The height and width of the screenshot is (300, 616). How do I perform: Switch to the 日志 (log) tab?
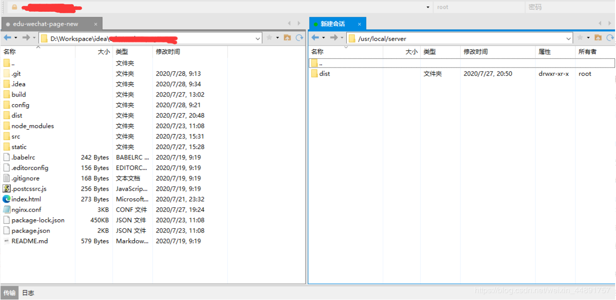click(28, 293)
